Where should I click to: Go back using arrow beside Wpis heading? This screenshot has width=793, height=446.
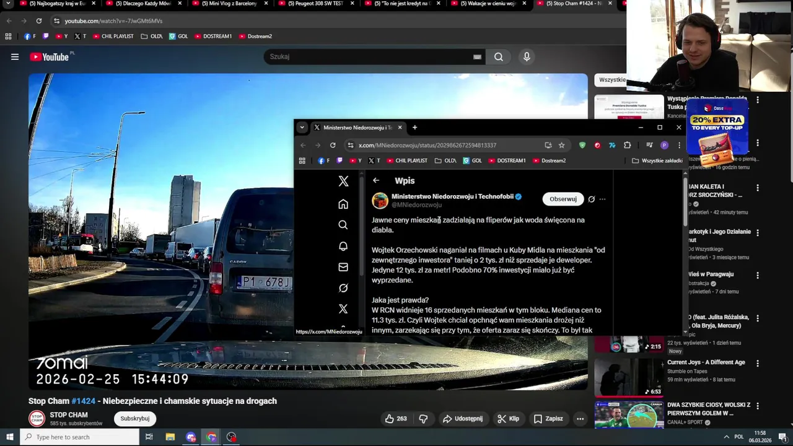pyautogui.click(x=376, y=180)
